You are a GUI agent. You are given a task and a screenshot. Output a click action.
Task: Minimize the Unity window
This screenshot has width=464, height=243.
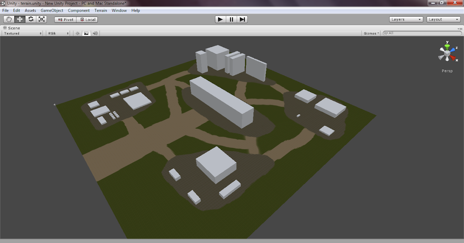tap(433, 3)
